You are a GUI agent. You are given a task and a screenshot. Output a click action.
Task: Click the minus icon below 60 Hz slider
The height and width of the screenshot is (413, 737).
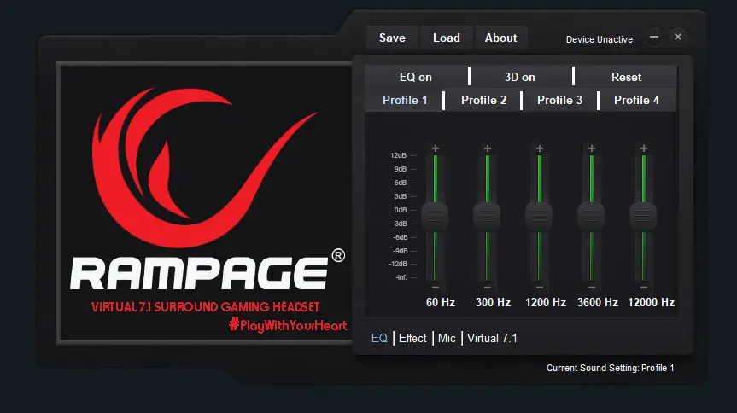click(436, 287)
